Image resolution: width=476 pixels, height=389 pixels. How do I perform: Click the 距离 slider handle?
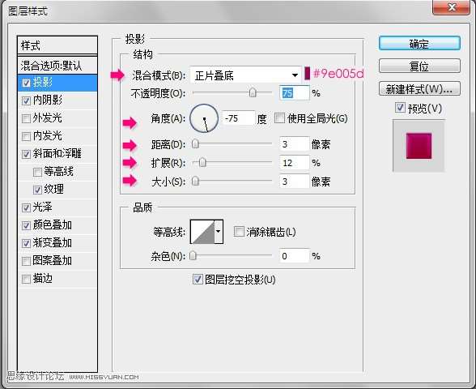196,144
